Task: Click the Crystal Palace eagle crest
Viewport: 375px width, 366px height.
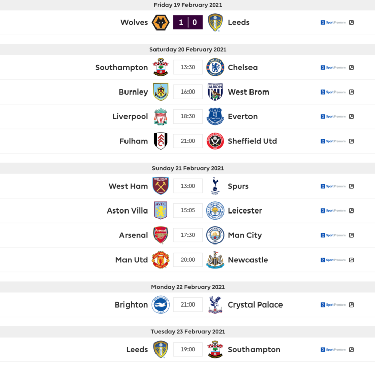Action: pos(215,304)
